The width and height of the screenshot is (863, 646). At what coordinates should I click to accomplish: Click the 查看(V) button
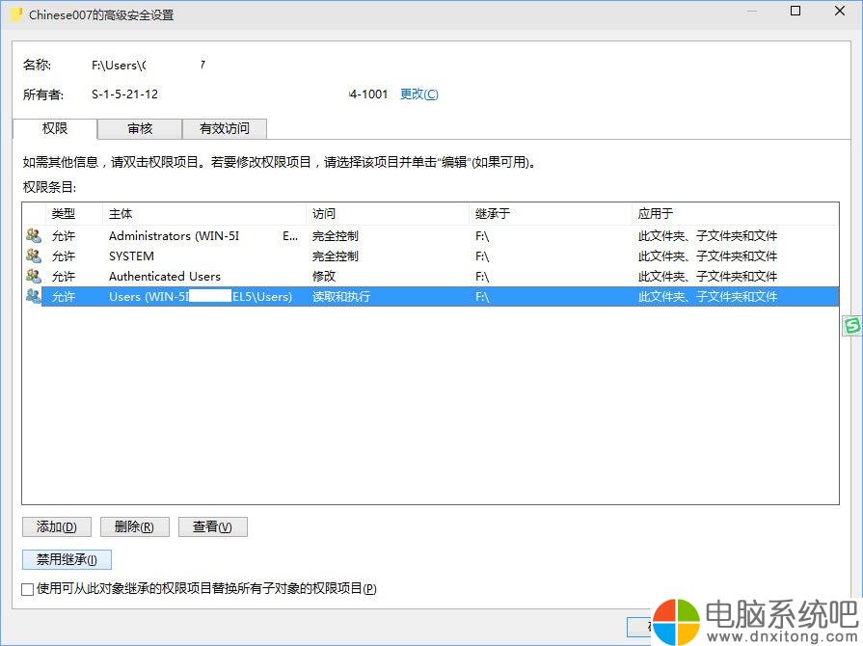(x=212, y=526)
